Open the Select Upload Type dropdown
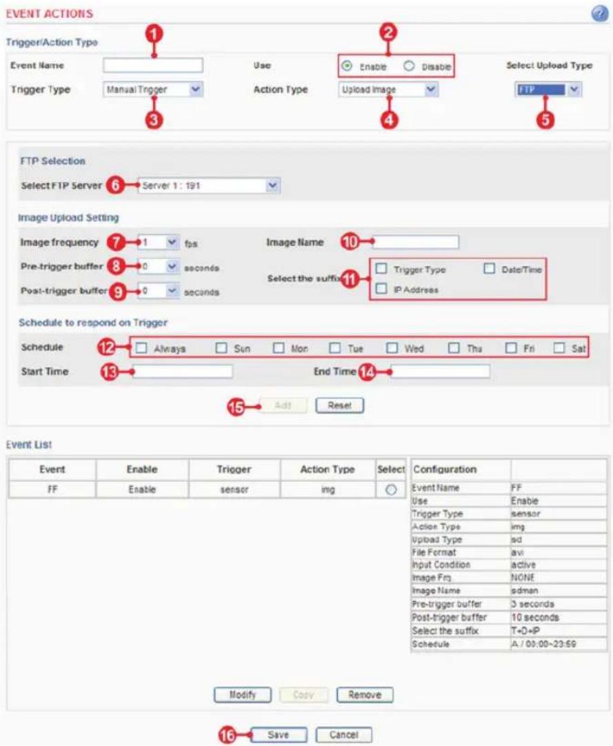The width and height of the screenshot is (613, 746). 547,90
